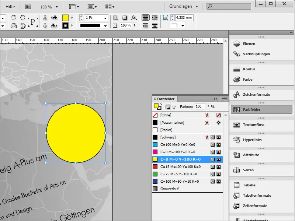295x221 pixels.
Task: Select swatch [Papier]
Action: pos(187,130)
